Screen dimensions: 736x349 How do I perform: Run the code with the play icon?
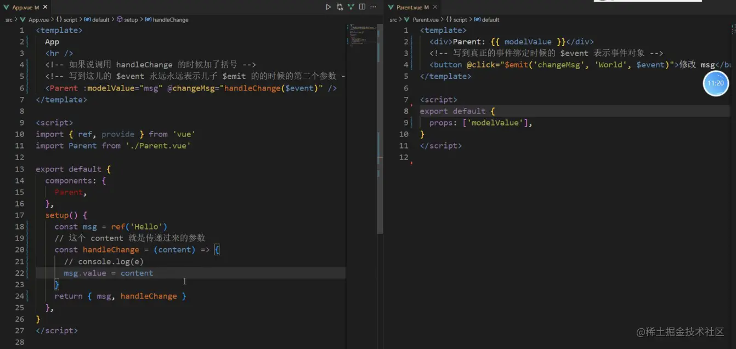pos(329,7)
